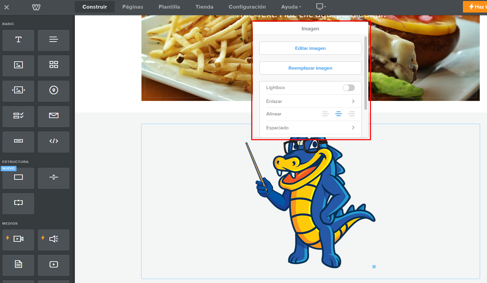This screenshot has height=283, width=487.
Task: Select the Gallery grid element tile
Action: 53,66
